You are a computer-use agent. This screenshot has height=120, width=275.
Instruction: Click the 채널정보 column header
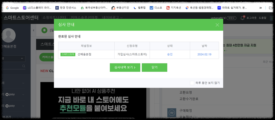coord(86,46)
